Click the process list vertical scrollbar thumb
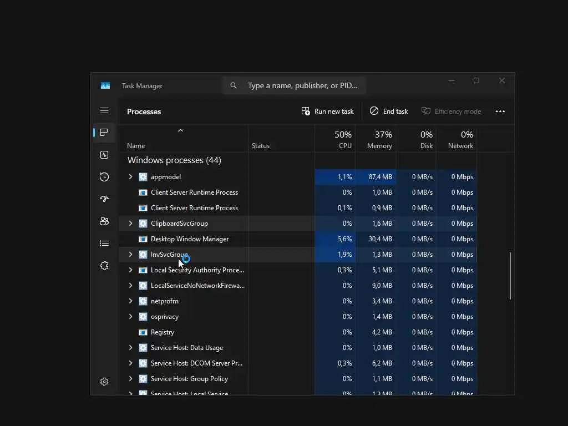568x426 pixels. (510, 276)
